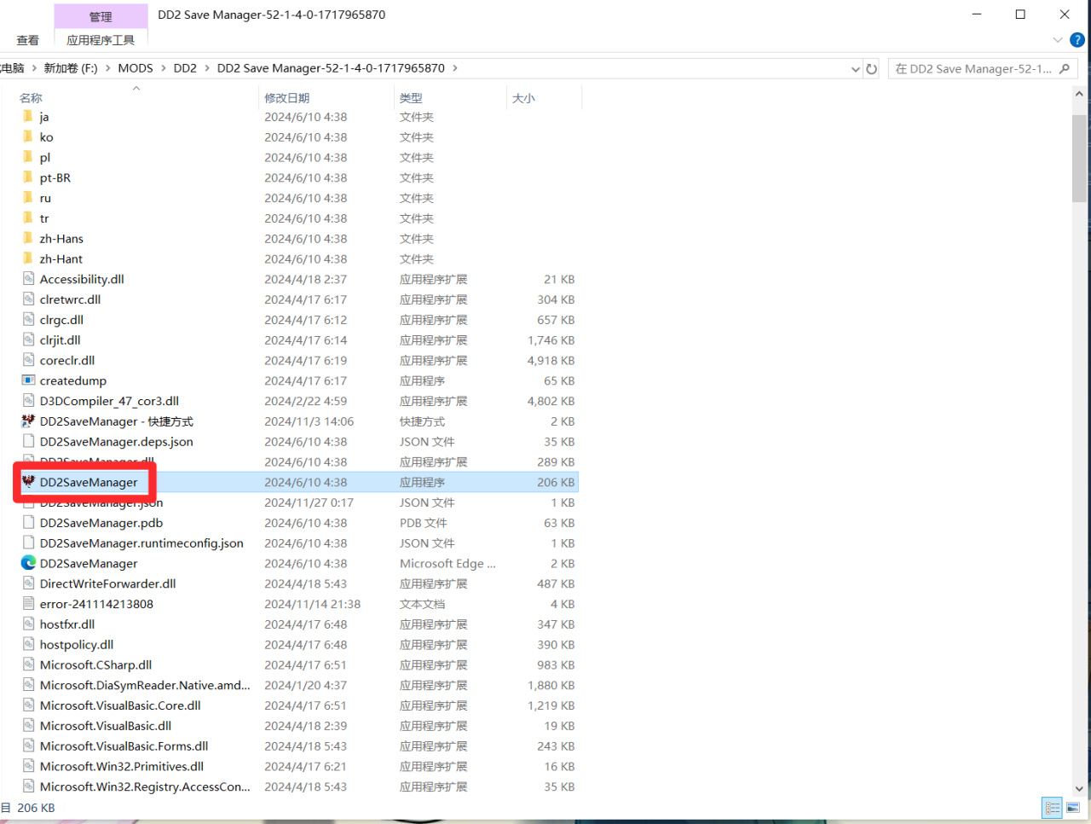This screenshot has height=824, width=1091.
Task: Click the clrjit.dll file icon
Action: [28, 340]
